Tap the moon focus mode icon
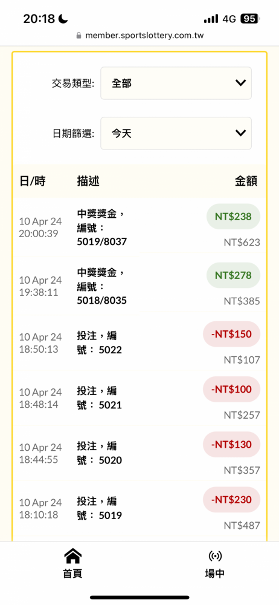Viewport: 279px width, 605px height. pyautogui.click(x=63, y=19)
